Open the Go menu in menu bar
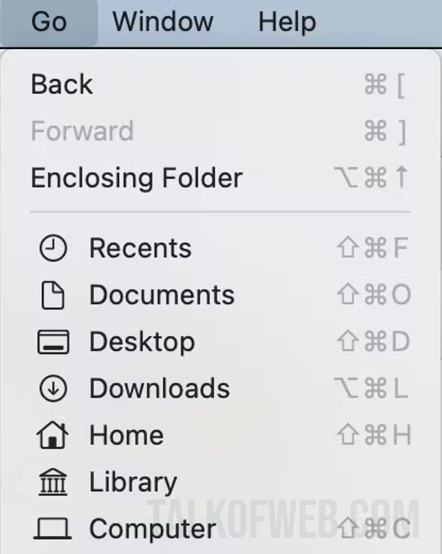 (x=49, y=22)
